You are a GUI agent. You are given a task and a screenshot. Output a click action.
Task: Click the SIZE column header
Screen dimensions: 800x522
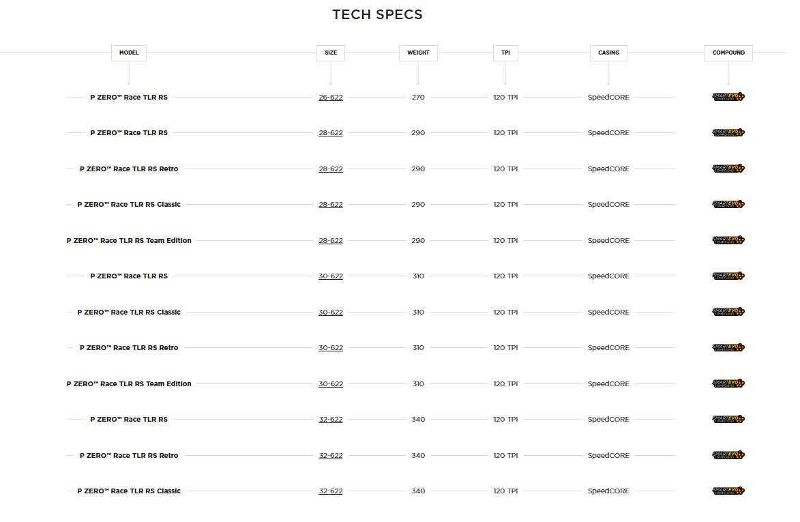331,53
